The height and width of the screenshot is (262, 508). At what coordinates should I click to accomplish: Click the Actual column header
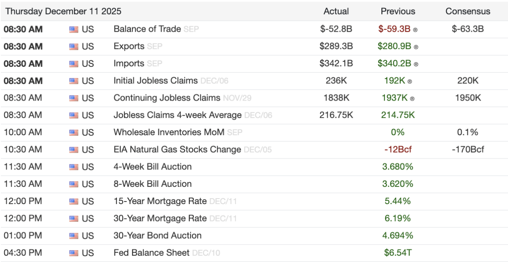point(336,11)
